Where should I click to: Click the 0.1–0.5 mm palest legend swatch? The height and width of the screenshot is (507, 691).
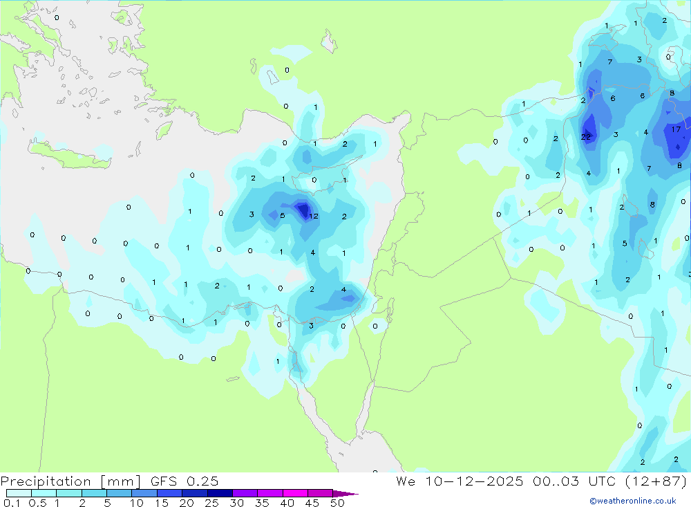click(x=19, y=493)
